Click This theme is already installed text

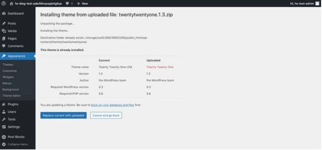62,50
